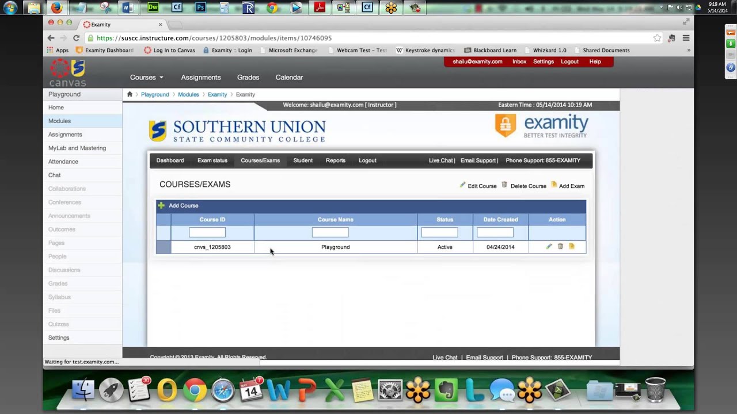
Task: Open Grades in the Canvas top navigation
Action: (x=248, y=77)
